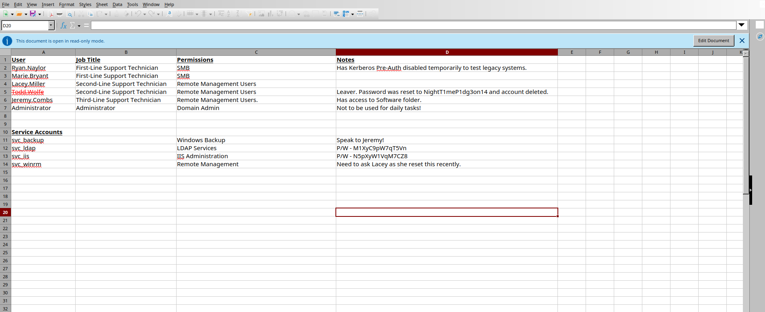Export directly as PDF
Viewport: 765px width, 312px height.
click(x=51, y=14)
